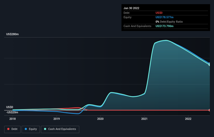Click the Debt value US$0 in tooltip
The image size is (214, 137).
159,13
